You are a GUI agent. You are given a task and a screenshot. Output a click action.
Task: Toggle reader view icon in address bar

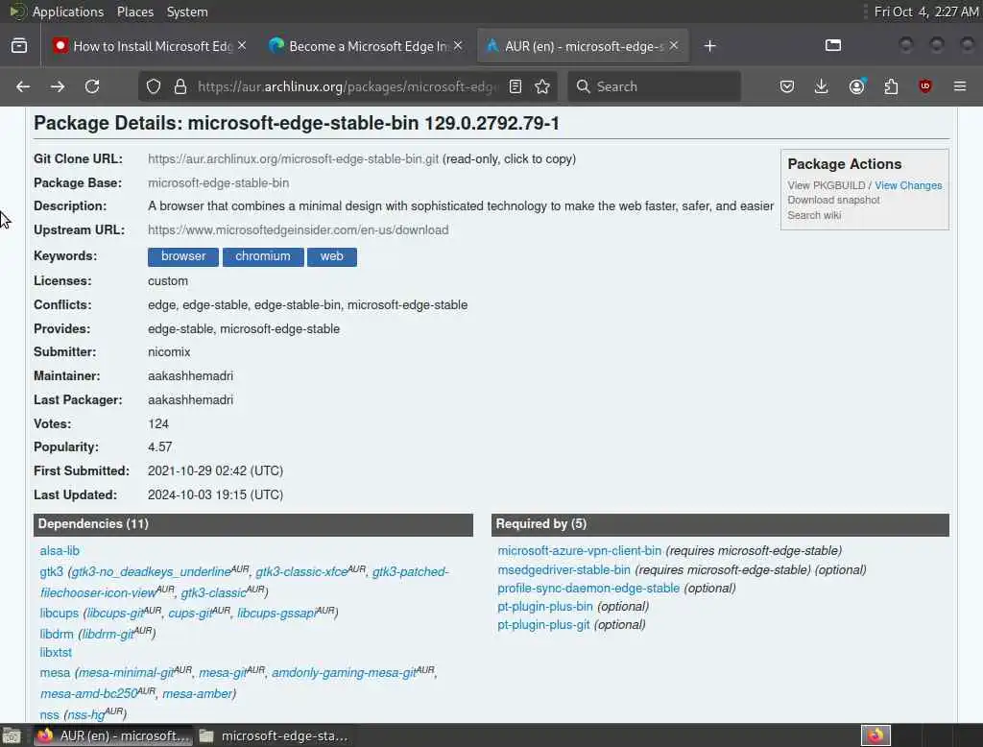click(515, 86)
